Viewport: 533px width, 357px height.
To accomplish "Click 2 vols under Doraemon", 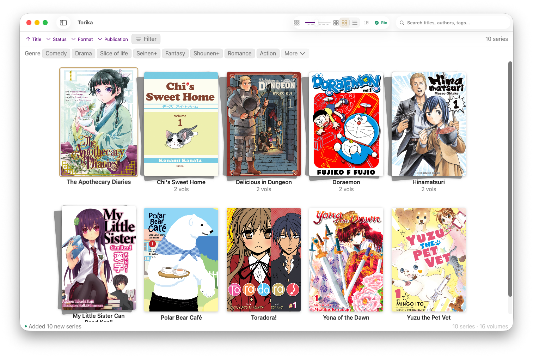I will [x=346, y=189].
